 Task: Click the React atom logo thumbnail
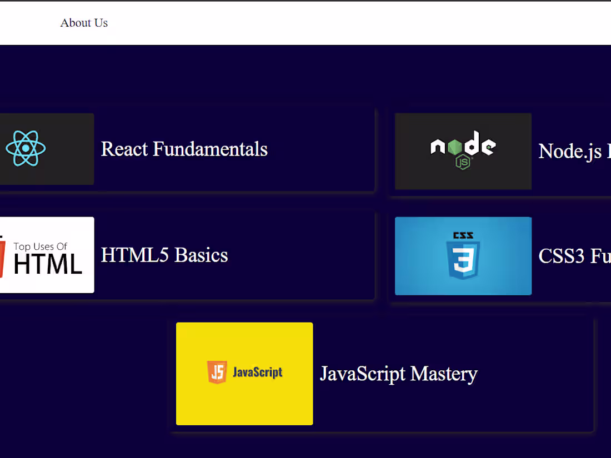pyautogui.click(x=47, y=149)
